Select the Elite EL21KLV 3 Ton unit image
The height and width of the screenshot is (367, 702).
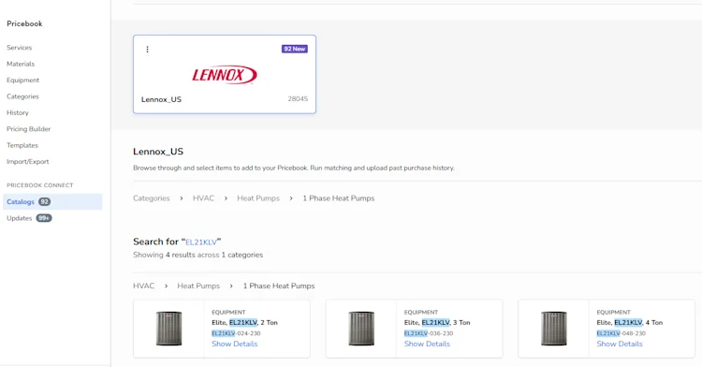click(x=361, y=329)
